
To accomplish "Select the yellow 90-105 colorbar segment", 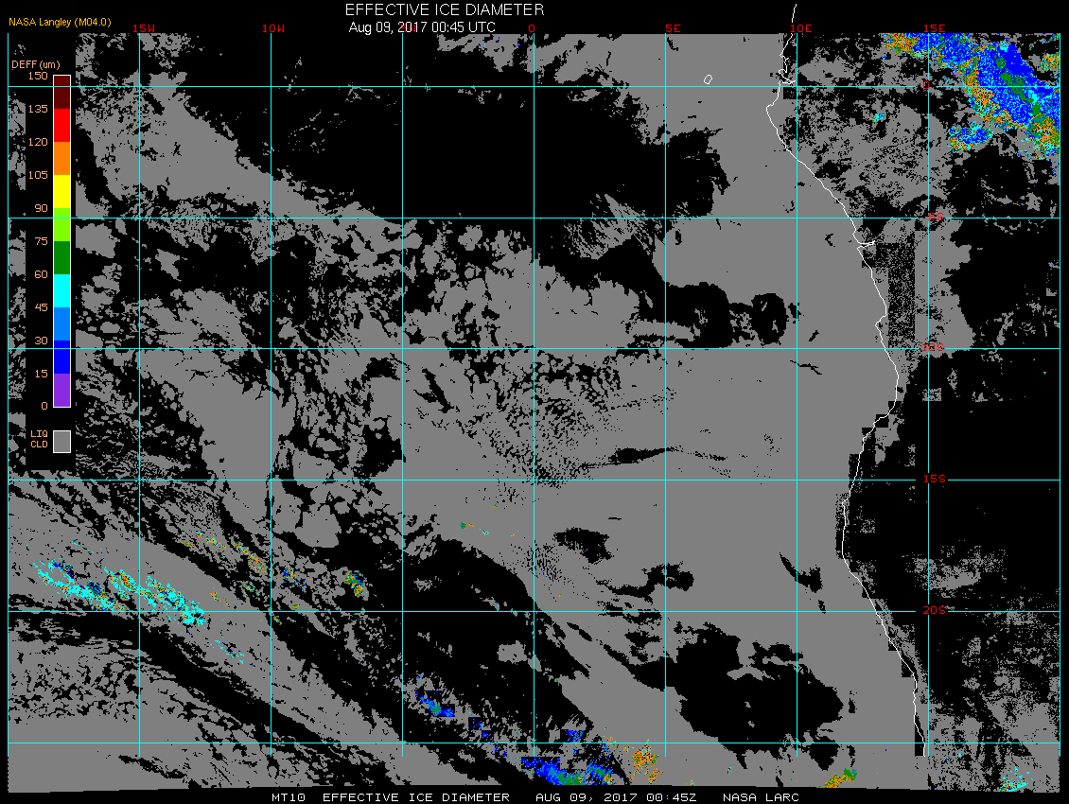I will point(62,192).
